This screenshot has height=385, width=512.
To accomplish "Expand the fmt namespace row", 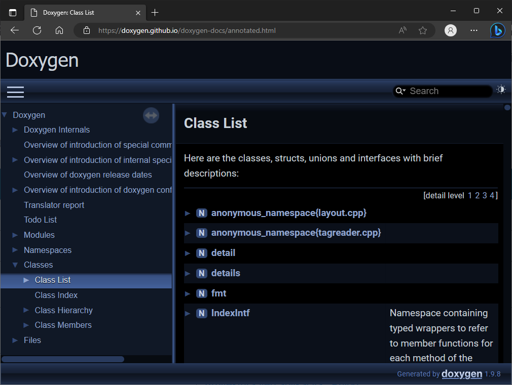I will (x=188, y=294).
